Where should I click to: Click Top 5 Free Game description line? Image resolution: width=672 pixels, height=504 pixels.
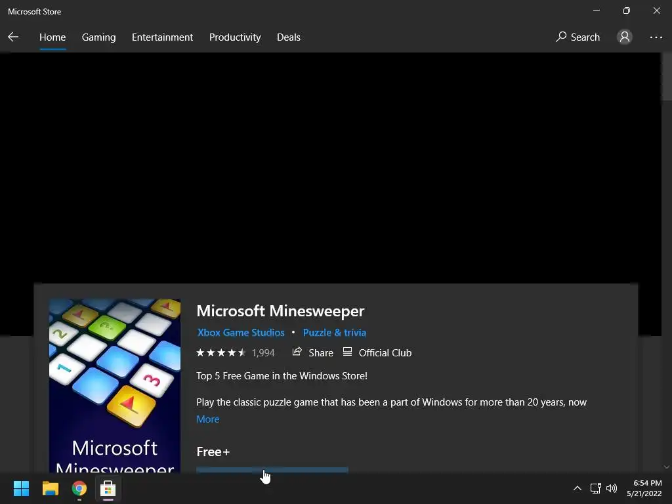[282, 376]
